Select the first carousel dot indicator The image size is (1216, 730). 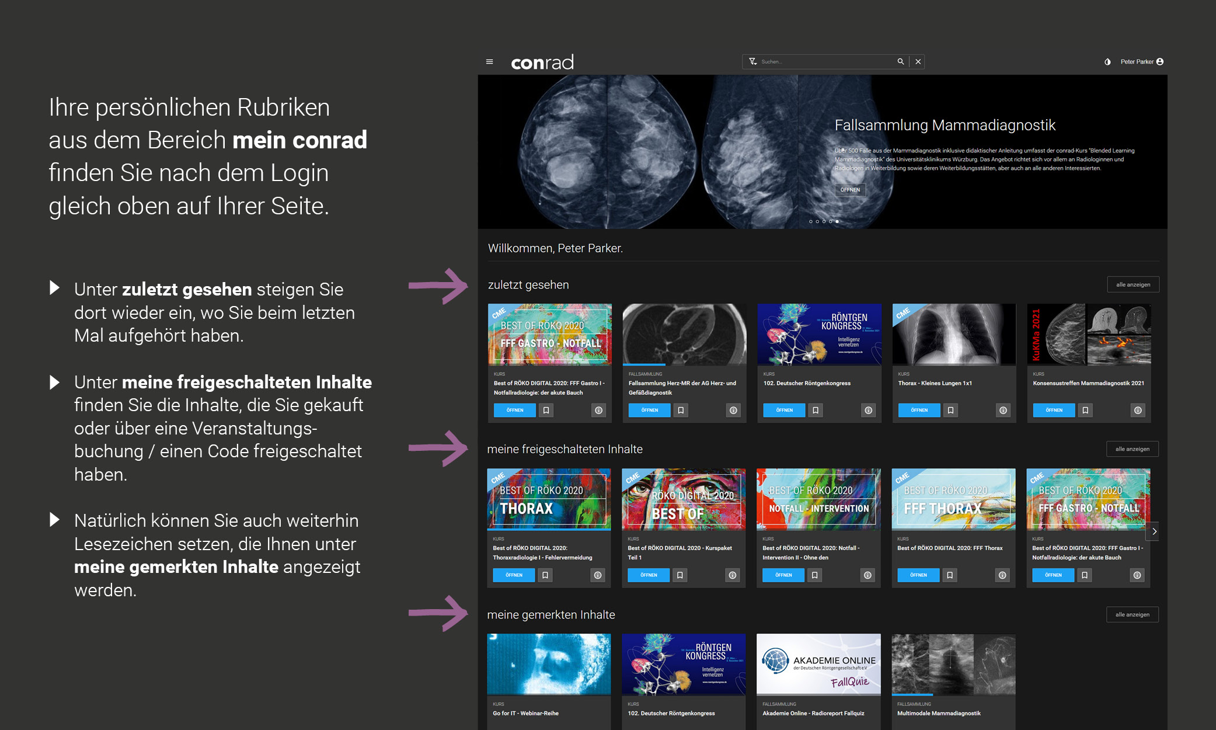click(811, 221)
